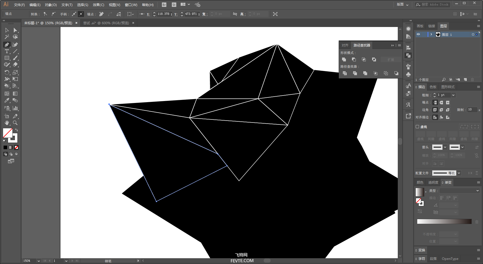Click the fill color box in toolbar
Viewport: 483px width, 264px height.
coord(7,133)
